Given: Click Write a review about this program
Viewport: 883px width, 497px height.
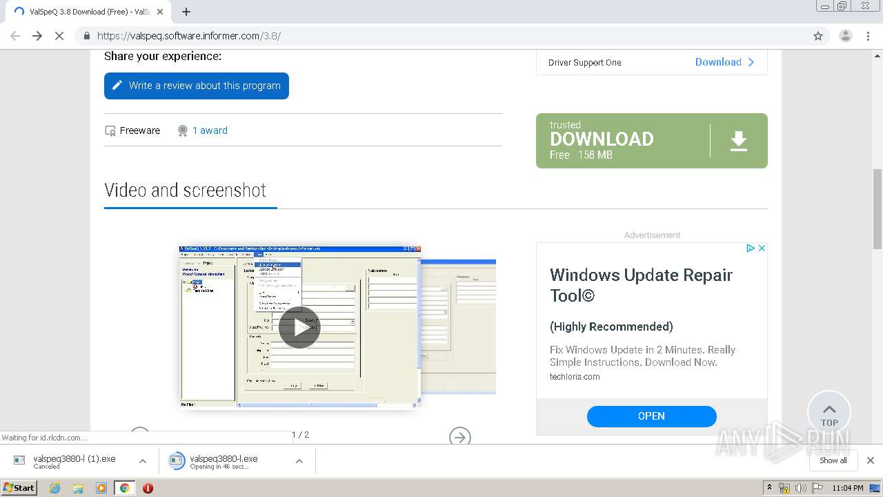Looking at the screenshot, I should [x=197, y=86].
